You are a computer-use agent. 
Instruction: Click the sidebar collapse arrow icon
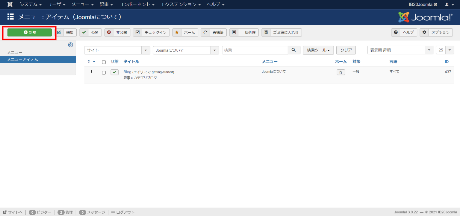(x=71, y=45)
